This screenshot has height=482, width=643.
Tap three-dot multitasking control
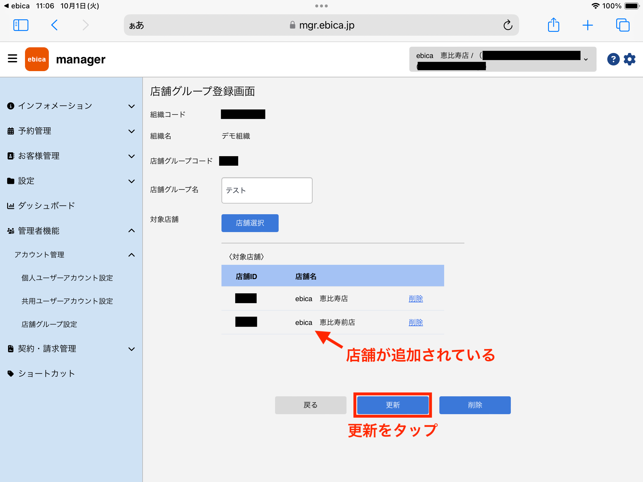(x=321, y=6)
